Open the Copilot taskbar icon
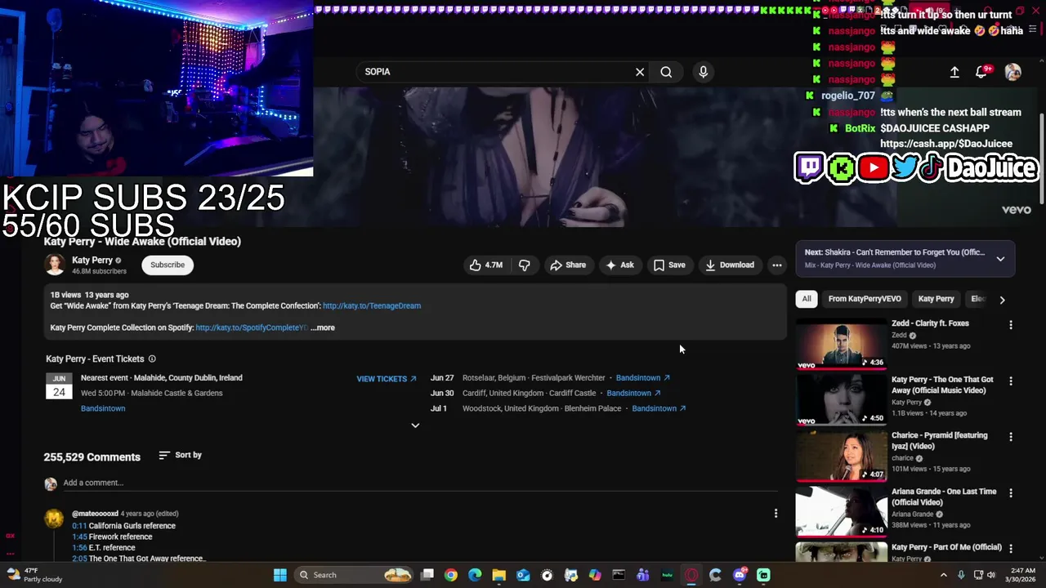The image size is (1046, 588). (595, 575)
